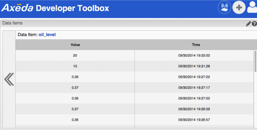Image resolution: width=257 pixels, height=130 pixels.
Task: Select the value 10 cell
Action: pos(75,66)
